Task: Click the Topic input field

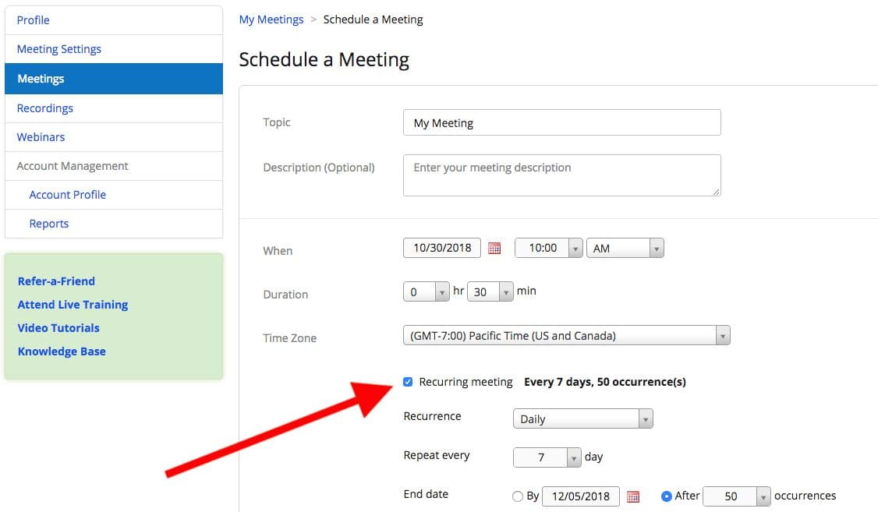Action: (x=561, y=123)
